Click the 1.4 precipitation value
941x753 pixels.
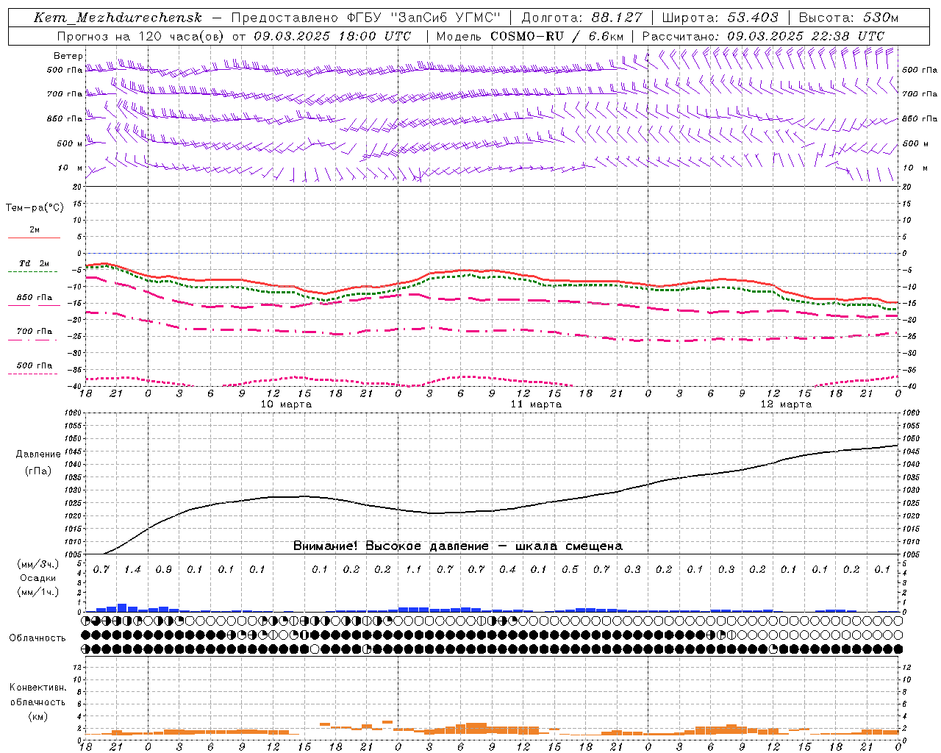point(132,570)
